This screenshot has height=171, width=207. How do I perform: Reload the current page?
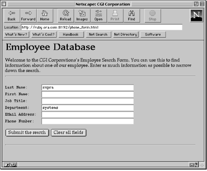[66, 16]
